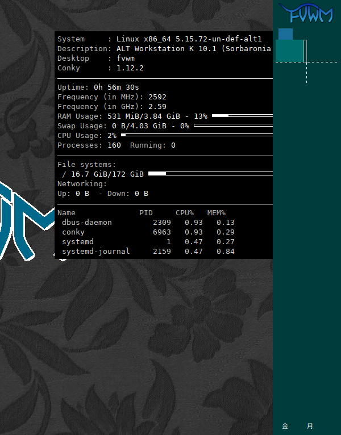Click the 'MEM%' column header
341x435 pixels.
[217, 213]
